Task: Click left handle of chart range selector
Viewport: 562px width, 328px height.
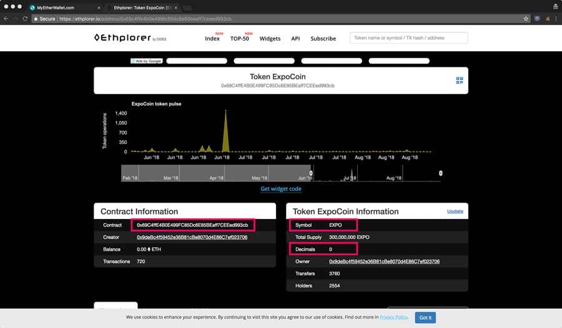Action: (x=311, y=173)
